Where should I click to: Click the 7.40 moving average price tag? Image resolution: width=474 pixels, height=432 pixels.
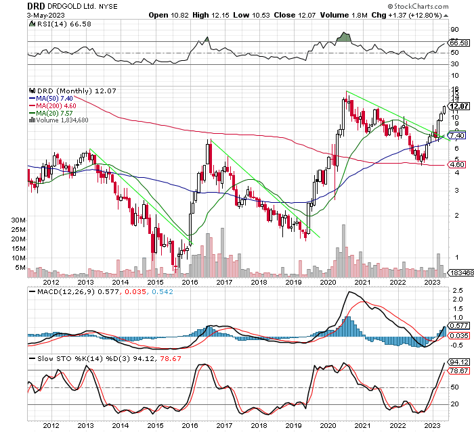coord(457,135)
